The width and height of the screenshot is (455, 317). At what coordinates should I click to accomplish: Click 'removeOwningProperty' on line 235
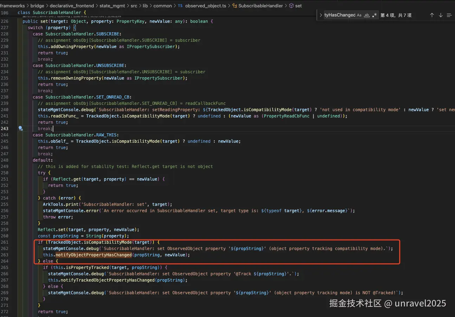(76, 78)
